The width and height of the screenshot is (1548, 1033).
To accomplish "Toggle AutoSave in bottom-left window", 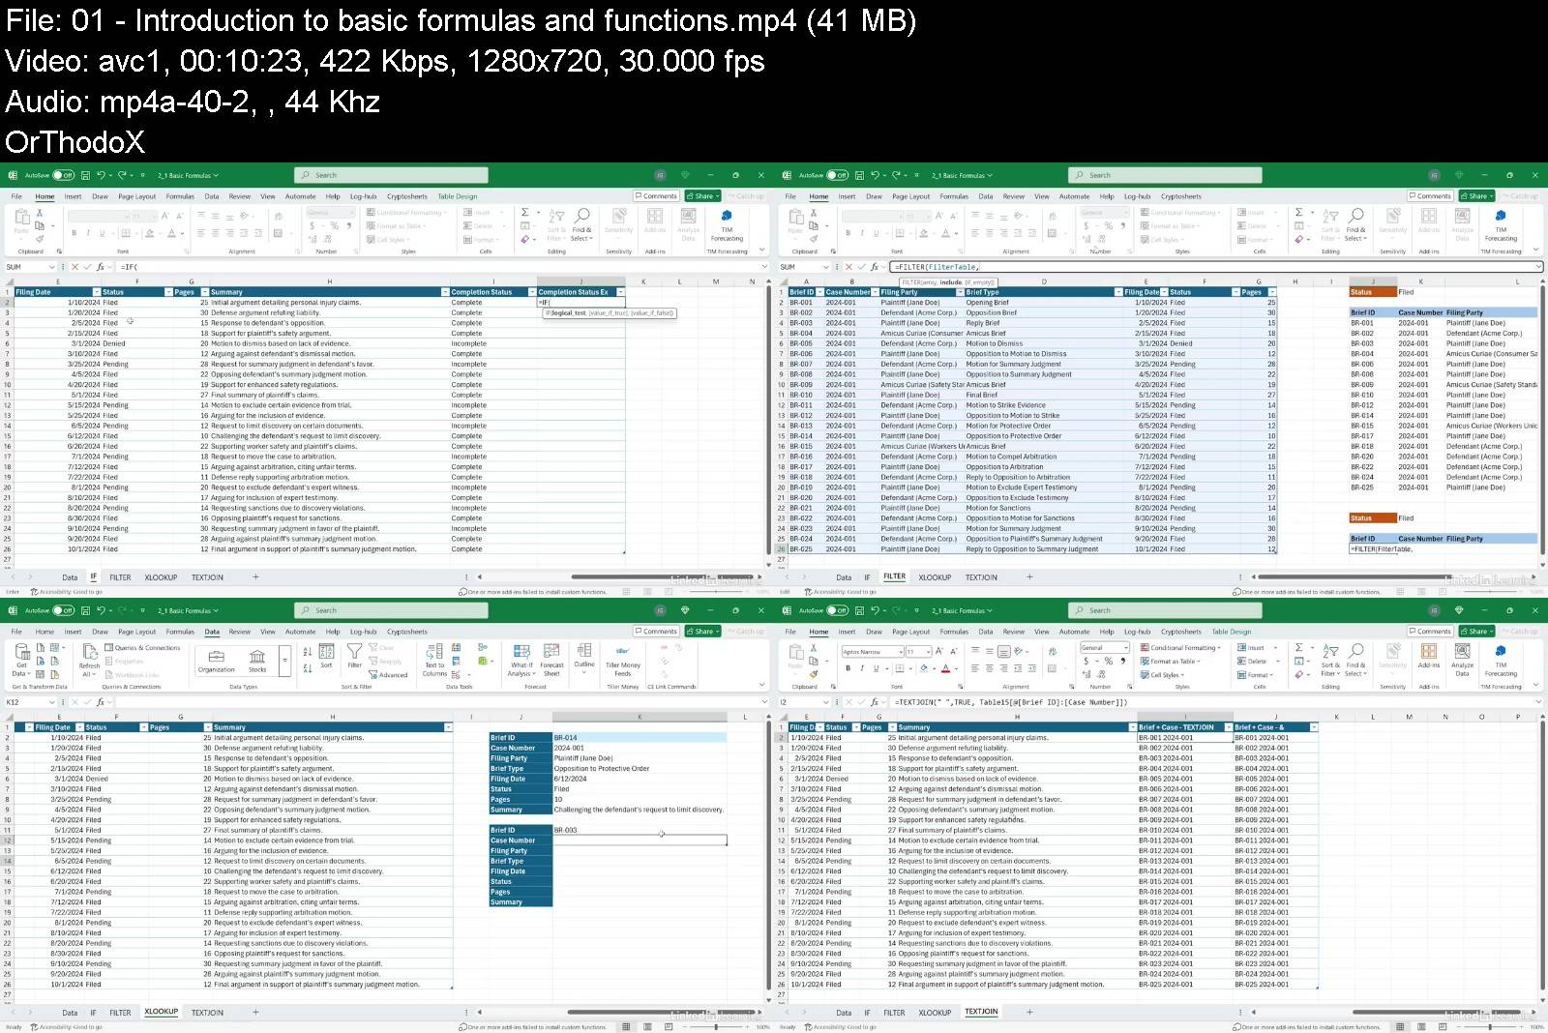I will coord(63,610).
